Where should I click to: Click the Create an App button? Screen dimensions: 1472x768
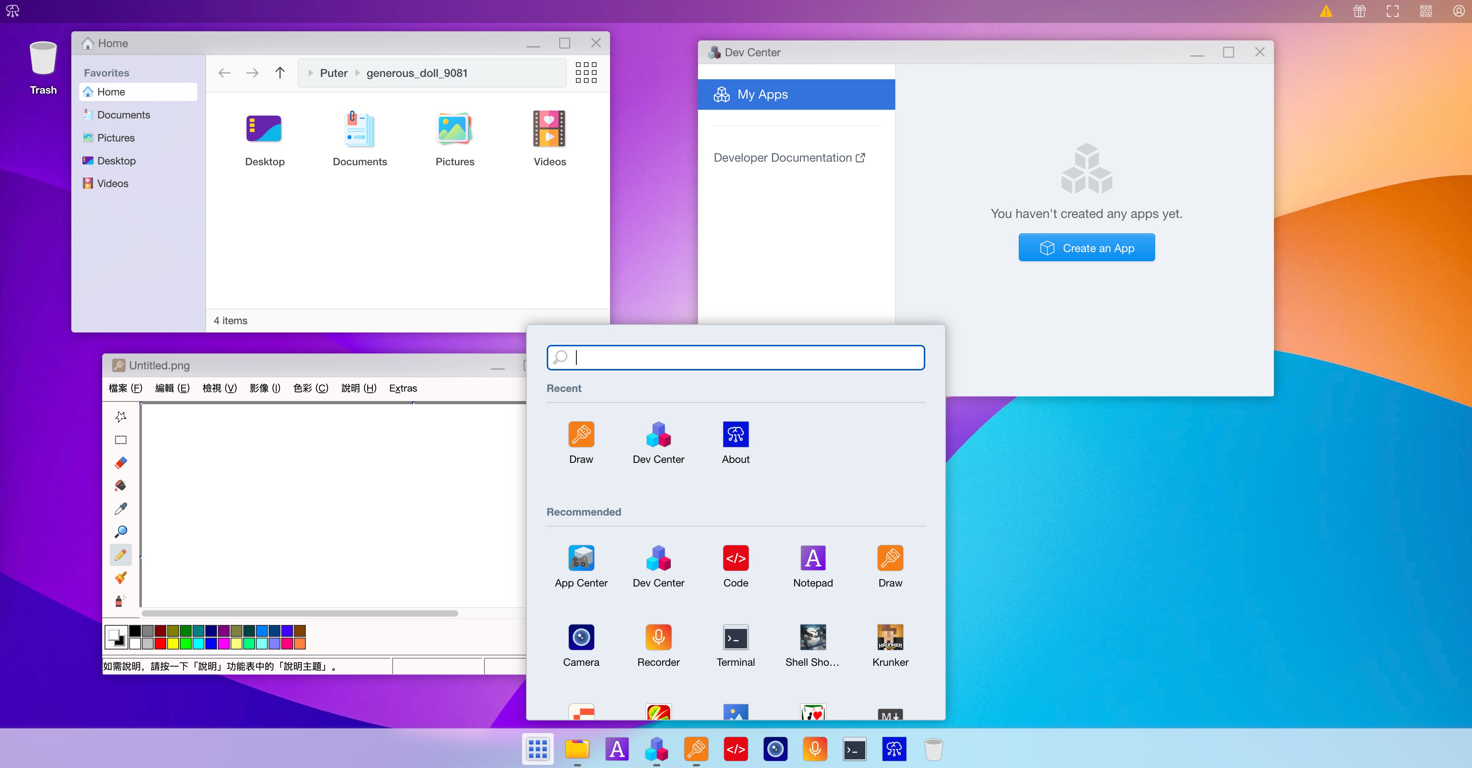(x=1086, y=248)
